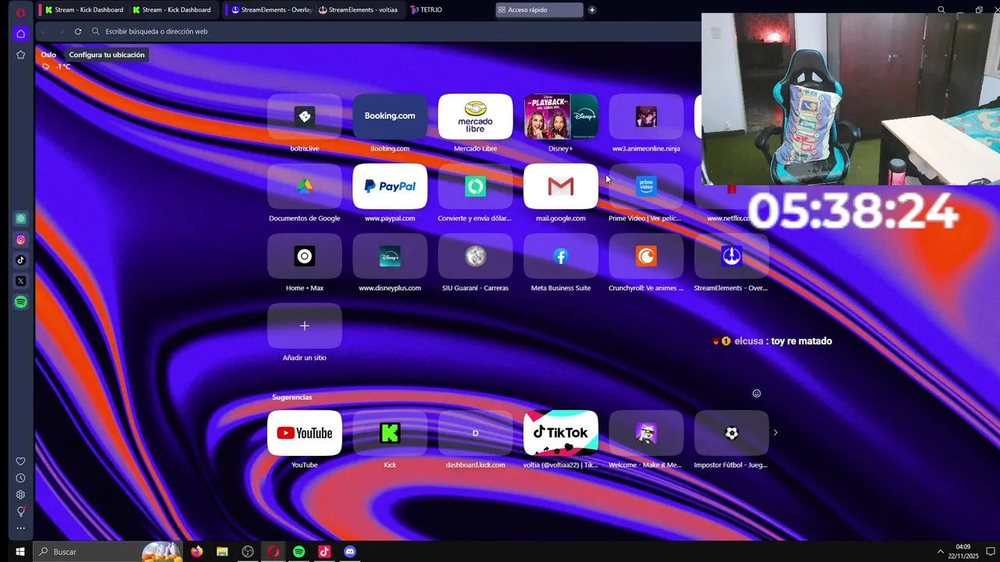Click the search magnifier near tab bar's right
The height and width of the screenshot is (562, 1000).
pyautogui.click(x=941, y=10)
